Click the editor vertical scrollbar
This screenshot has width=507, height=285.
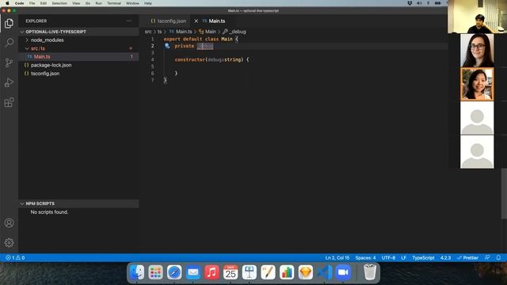point(504,193)
